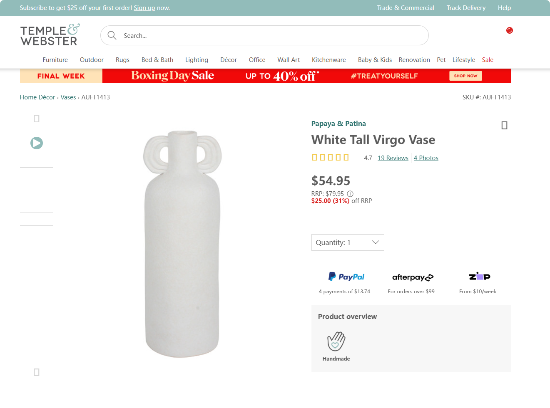
Task: Click the RRP info icon
Action: tap(350, 194)
